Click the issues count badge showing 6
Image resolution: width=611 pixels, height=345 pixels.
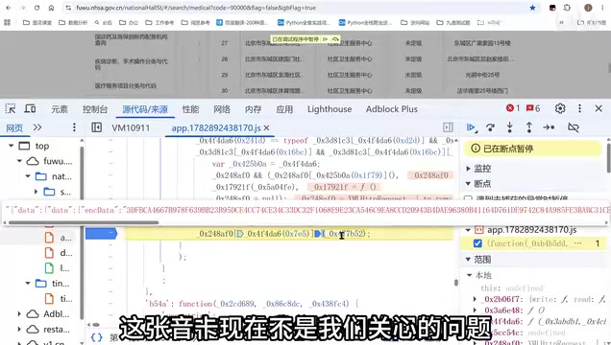tap(533, 108)
